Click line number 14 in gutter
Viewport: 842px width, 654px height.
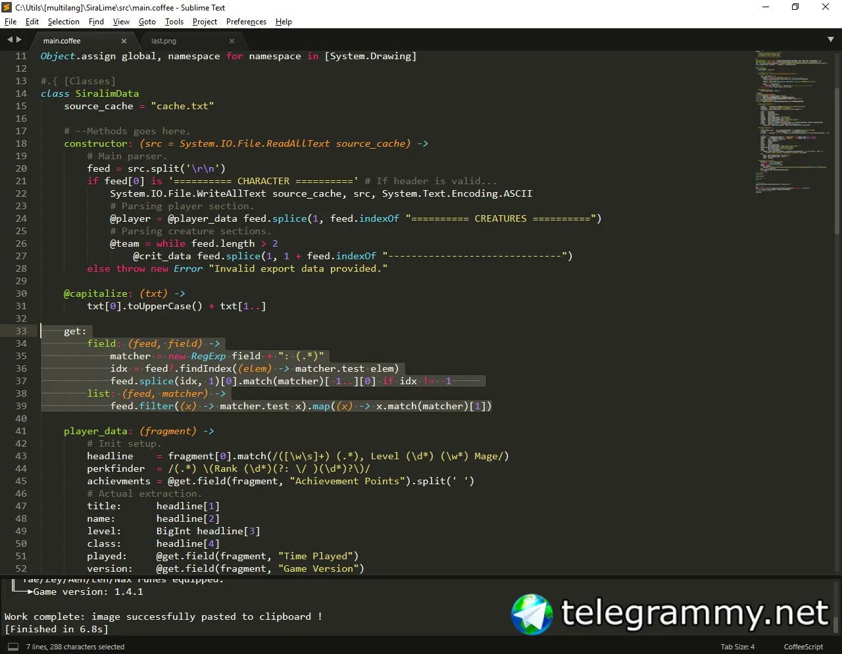pos(21,93)
